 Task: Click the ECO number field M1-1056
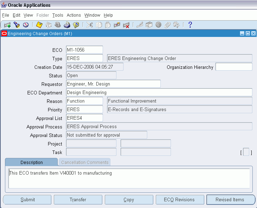[84, 50]
